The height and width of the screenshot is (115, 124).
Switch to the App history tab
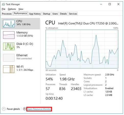(35, 14)
